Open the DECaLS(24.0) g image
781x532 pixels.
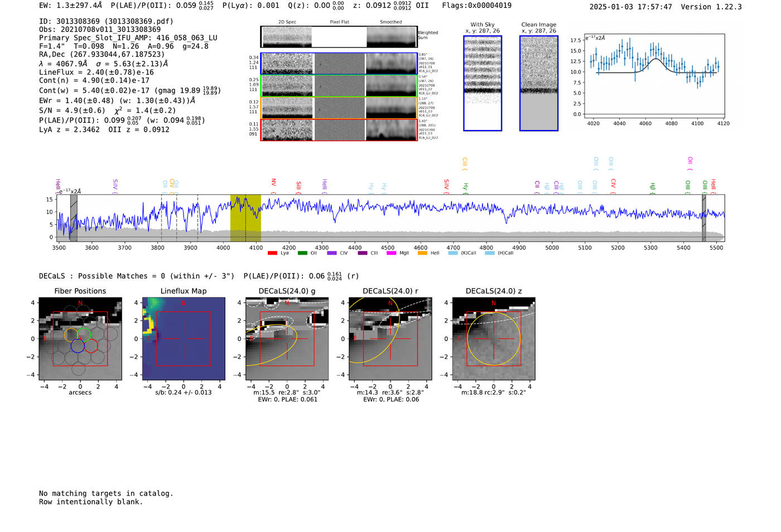coord(287,339)
